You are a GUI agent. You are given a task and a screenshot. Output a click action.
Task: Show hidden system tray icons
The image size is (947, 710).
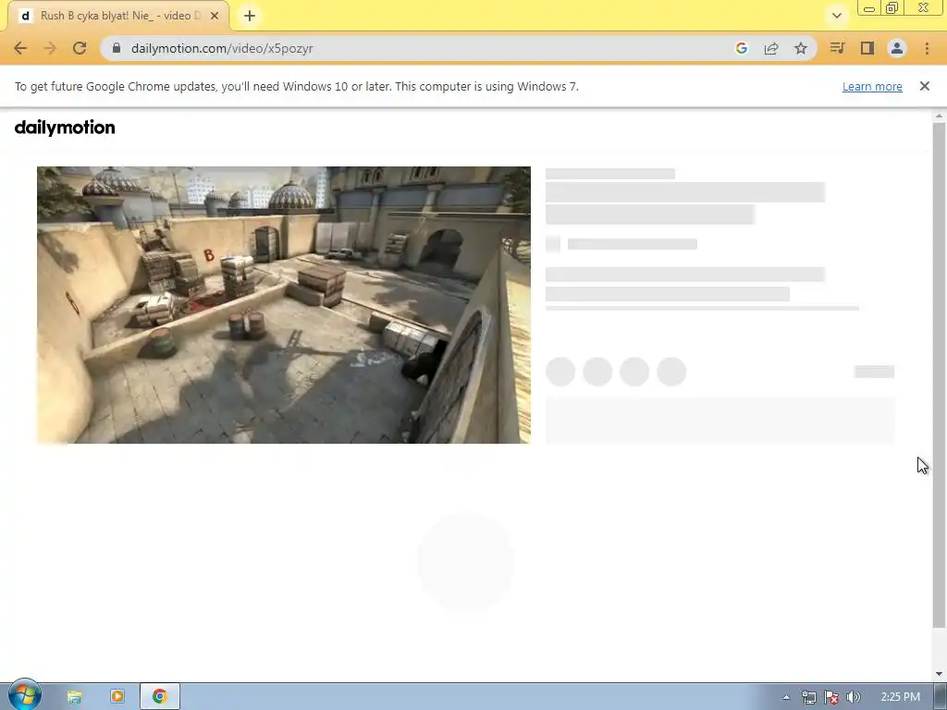786,697
